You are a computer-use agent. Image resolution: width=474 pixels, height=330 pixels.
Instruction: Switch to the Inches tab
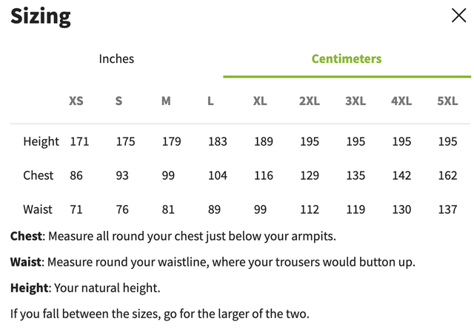coord(116,58)
